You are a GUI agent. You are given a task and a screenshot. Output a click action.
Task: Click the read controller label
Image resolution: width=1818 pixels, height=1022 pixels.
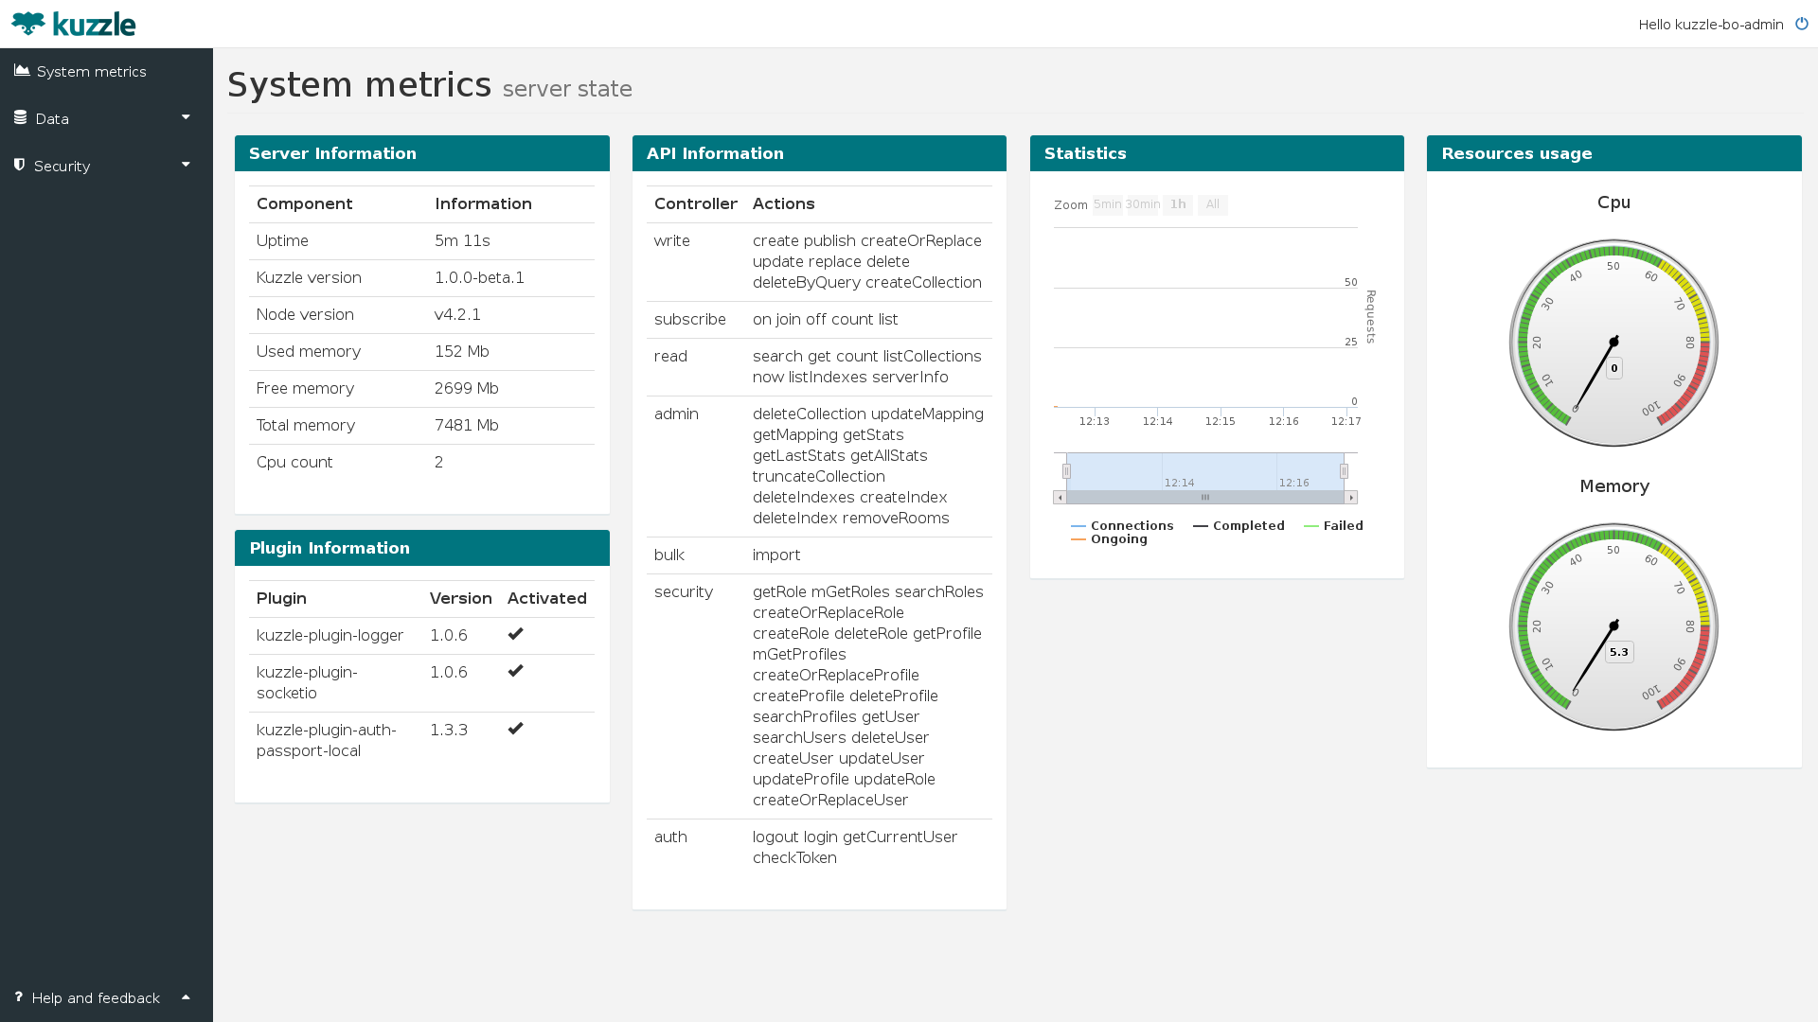[670, 357]
